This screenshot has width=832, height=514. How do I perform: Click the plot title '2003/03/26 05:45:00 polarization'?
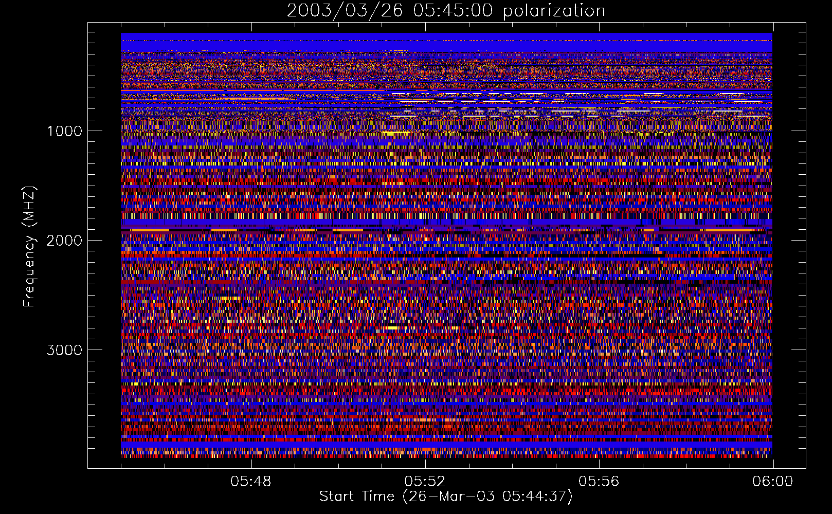click(x=446, y=10)
